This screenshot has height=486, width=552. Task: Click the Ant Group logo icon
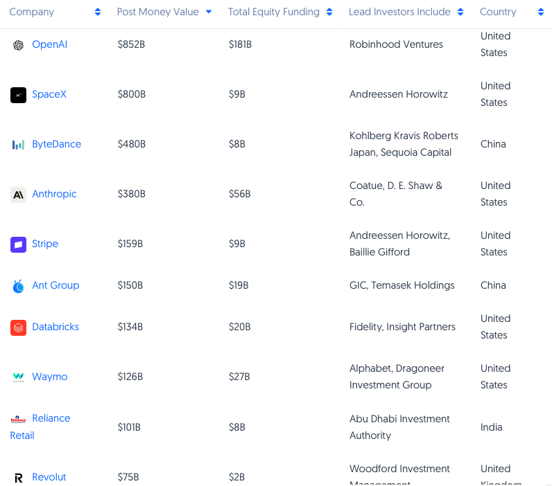(18, 286)
